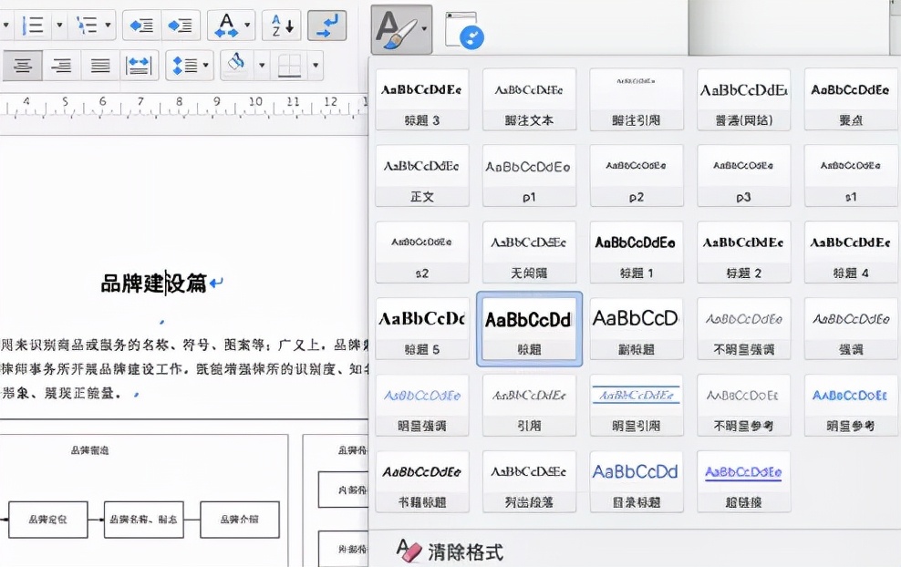Click the center alignment icon

click(x=23, y=66)
